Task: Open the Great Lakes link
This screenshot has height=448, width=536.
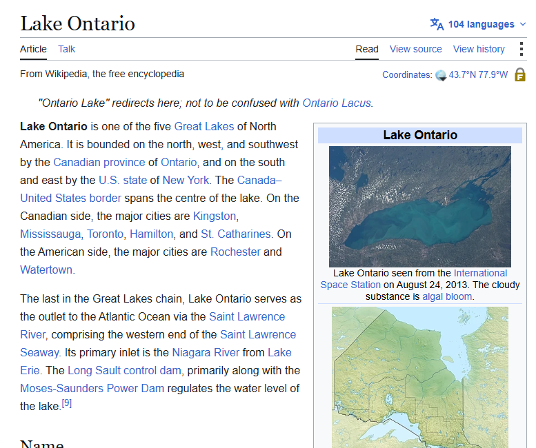Action: coord(204,126)
